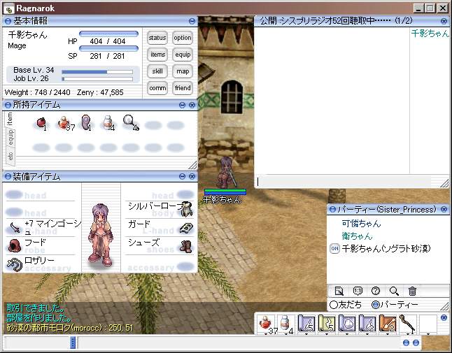Click the first round blue button on chat bar
452x353 pixels.
406,343
